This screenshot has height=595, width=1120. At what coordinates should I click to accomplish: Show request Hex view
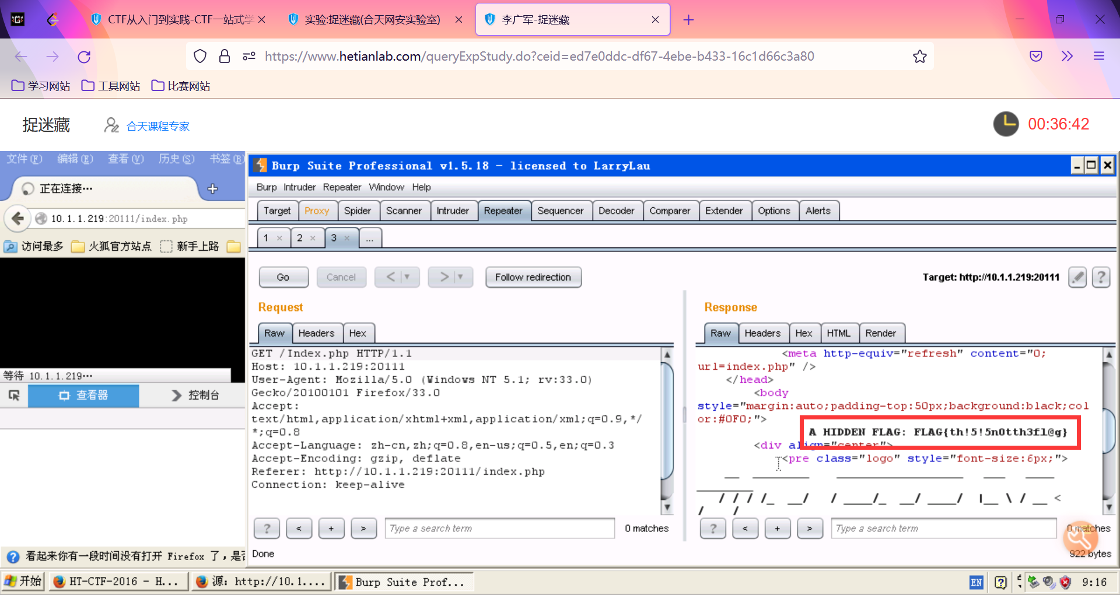[x=358, y=333]
